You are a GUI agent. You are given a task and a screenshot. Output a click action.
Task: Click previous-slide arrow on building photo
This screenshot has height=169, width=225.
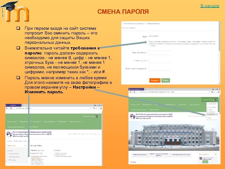coord(131,136)
